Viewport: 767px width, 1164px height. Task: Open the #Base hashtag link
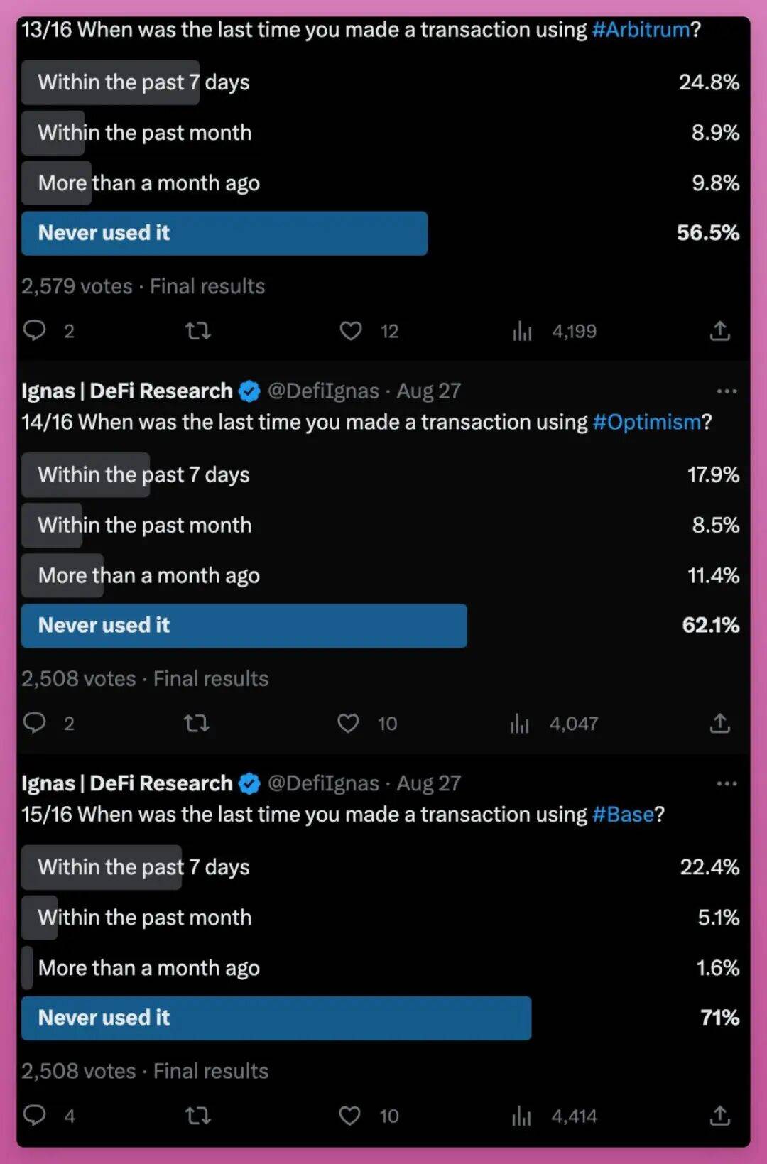coord(623,815)
